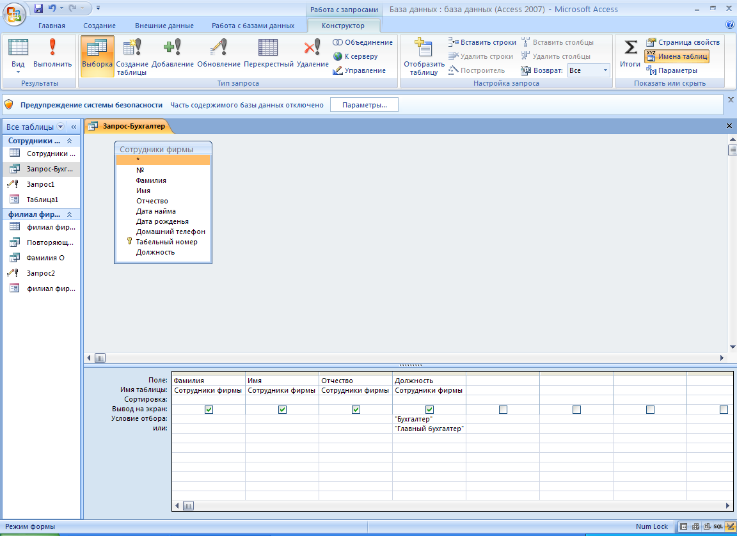The height and width of the screenshot is (536, 737).
Task: Open Вид view dropdown arrow
Action: click(x=19, y=72)
